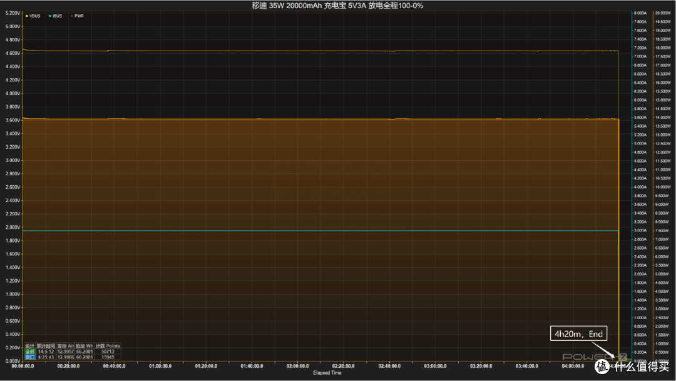Click the 04:00:00.0 time axis tick
Image resolution: width=676 pixels, height=381 pixels.
[x=573, y=366]
